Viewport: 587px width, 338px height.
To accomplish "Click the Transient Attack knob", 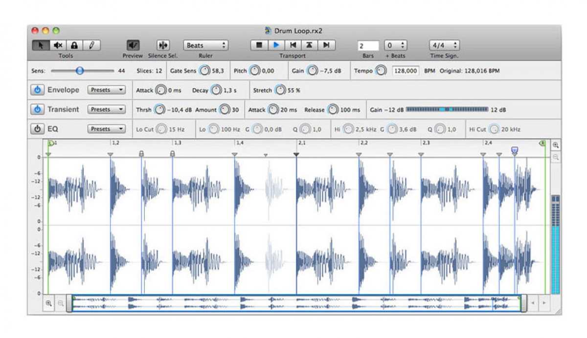I will point(273,110).
